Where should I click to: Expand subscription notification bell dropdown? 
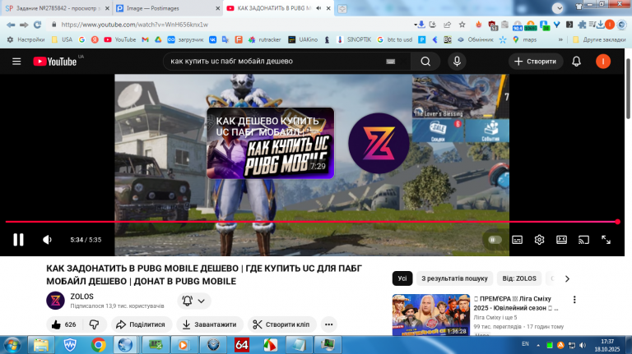coord(194,301)
